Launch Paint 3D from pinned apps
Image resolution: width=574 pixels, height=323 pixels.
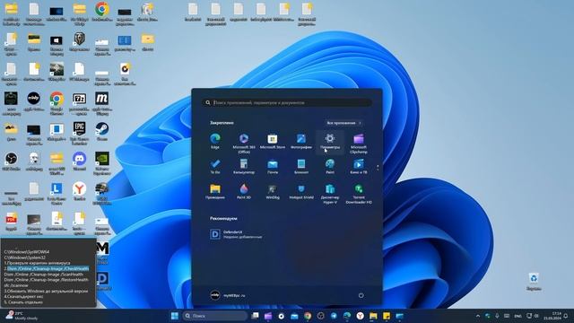point(243,191)
